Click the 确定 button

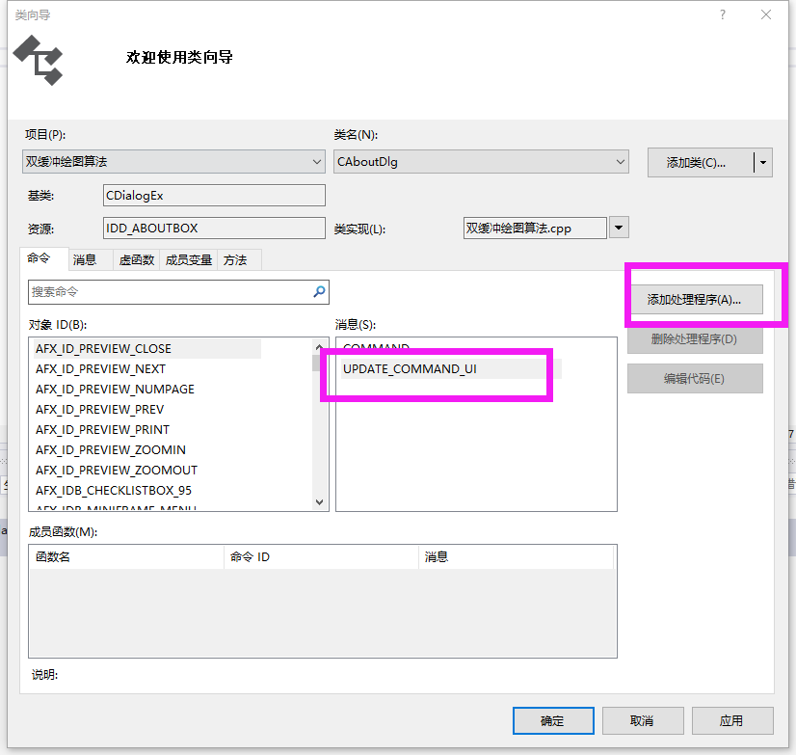(x=553, y=720)
